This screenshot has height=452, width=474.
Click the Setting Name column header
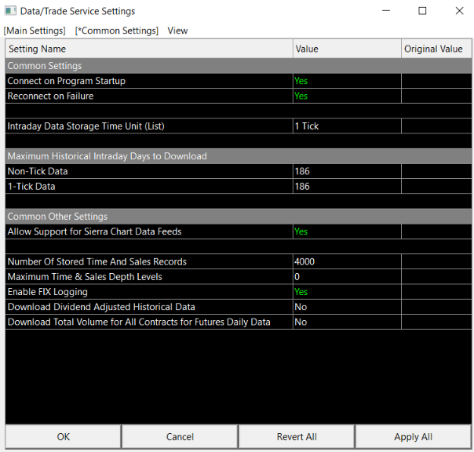tap(149, 49)
